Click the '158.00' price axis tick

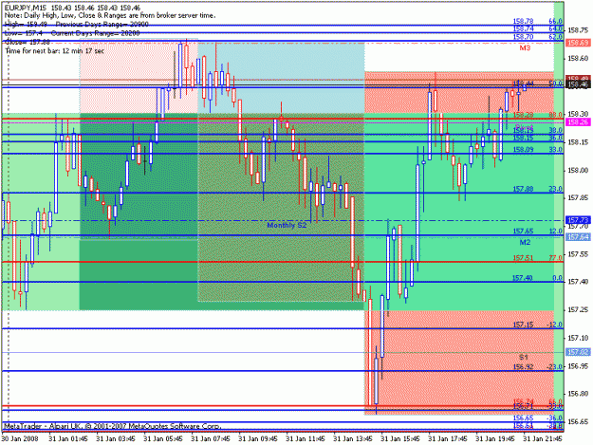pos(578,170)
